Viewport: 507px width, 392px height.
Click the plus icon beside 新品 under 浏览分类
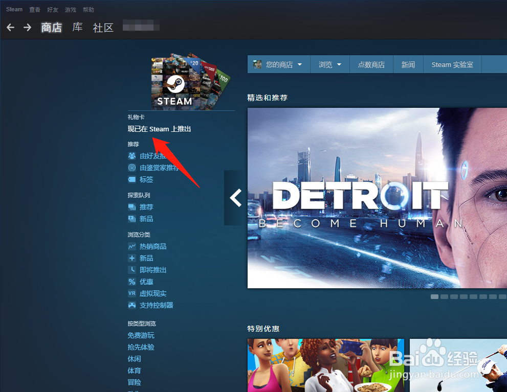[132, 258]
